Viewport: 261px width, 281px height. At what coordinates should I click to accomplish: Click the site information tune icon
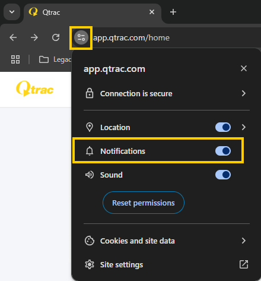pyautogui.click(x=81, y=37)
